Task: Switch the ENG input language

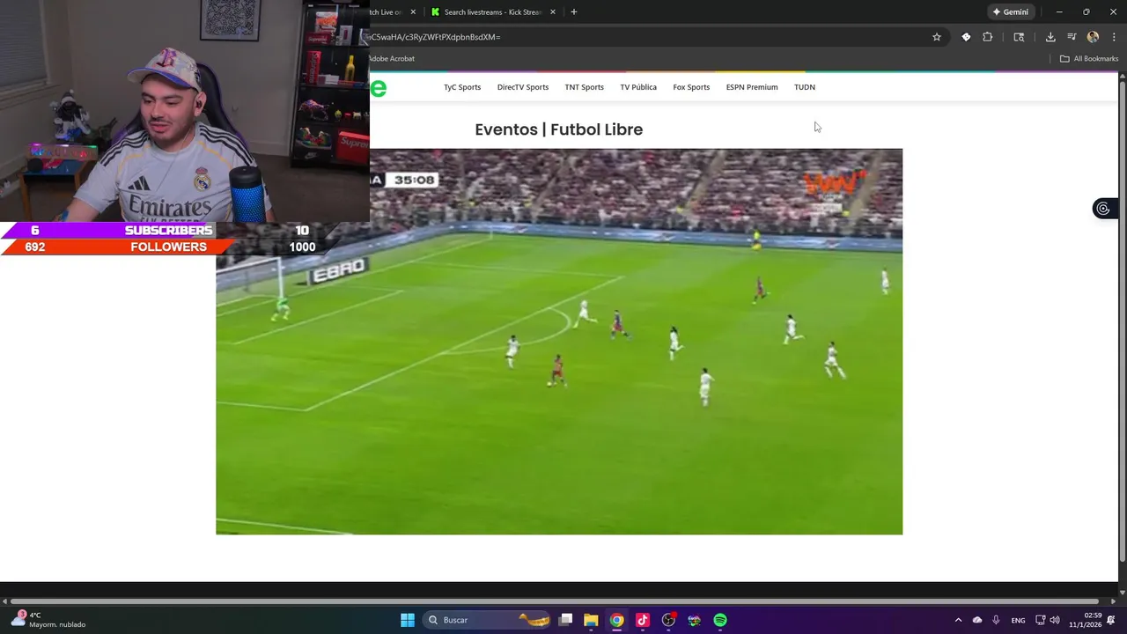Action: [x=1018, y=620]
